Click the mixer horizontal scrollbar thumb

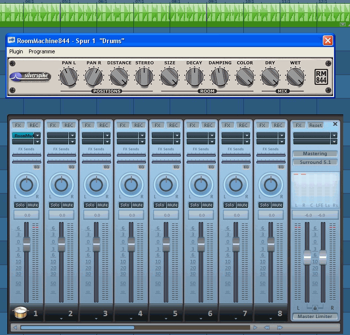pyautogui.click(x=78, y=327)
